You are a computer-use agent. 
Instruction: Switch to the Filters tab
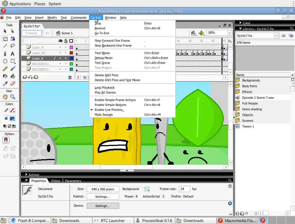pyautogui.click(x=56, y=181)
